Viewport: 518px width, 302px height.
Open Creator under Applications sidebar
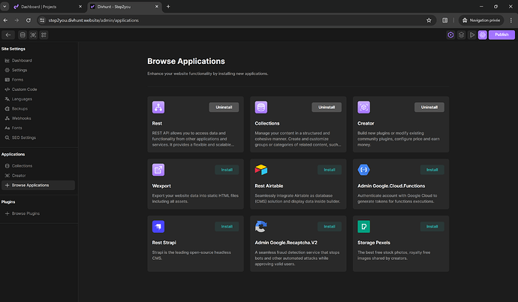pyautogui.click(x=38, y=176)
